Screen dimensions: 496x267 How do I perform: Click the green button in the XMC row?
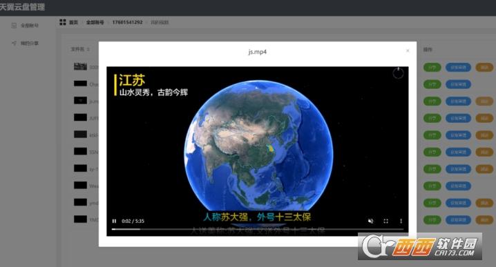coord(432,219)
